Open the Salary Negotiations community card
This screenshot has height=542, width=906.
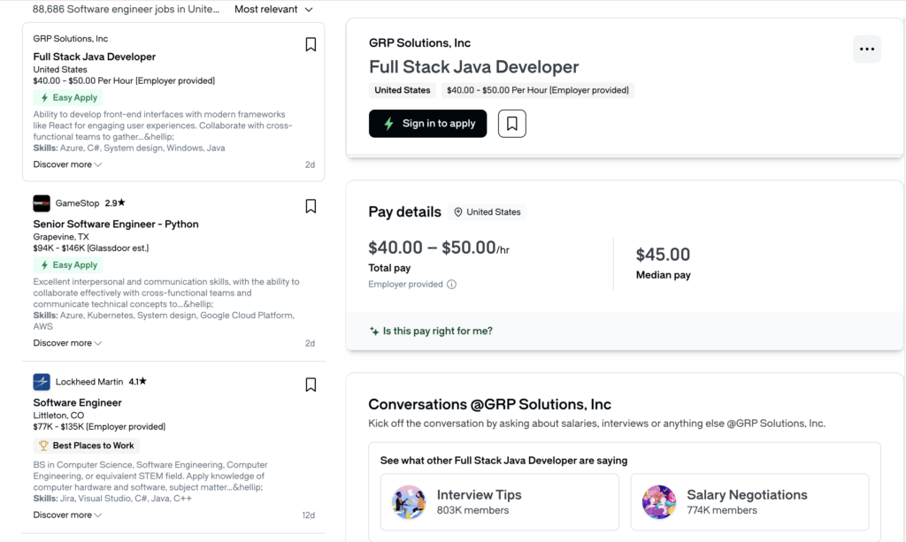(x=749, y=501)
